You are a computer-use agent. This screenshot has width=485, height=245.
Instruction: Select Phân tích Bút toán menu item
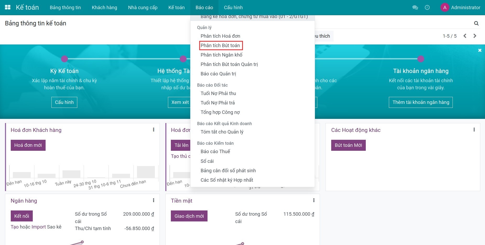[220, 46]
